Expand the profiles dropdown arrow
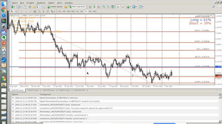222x124 pixels. [x=21, y=7]
